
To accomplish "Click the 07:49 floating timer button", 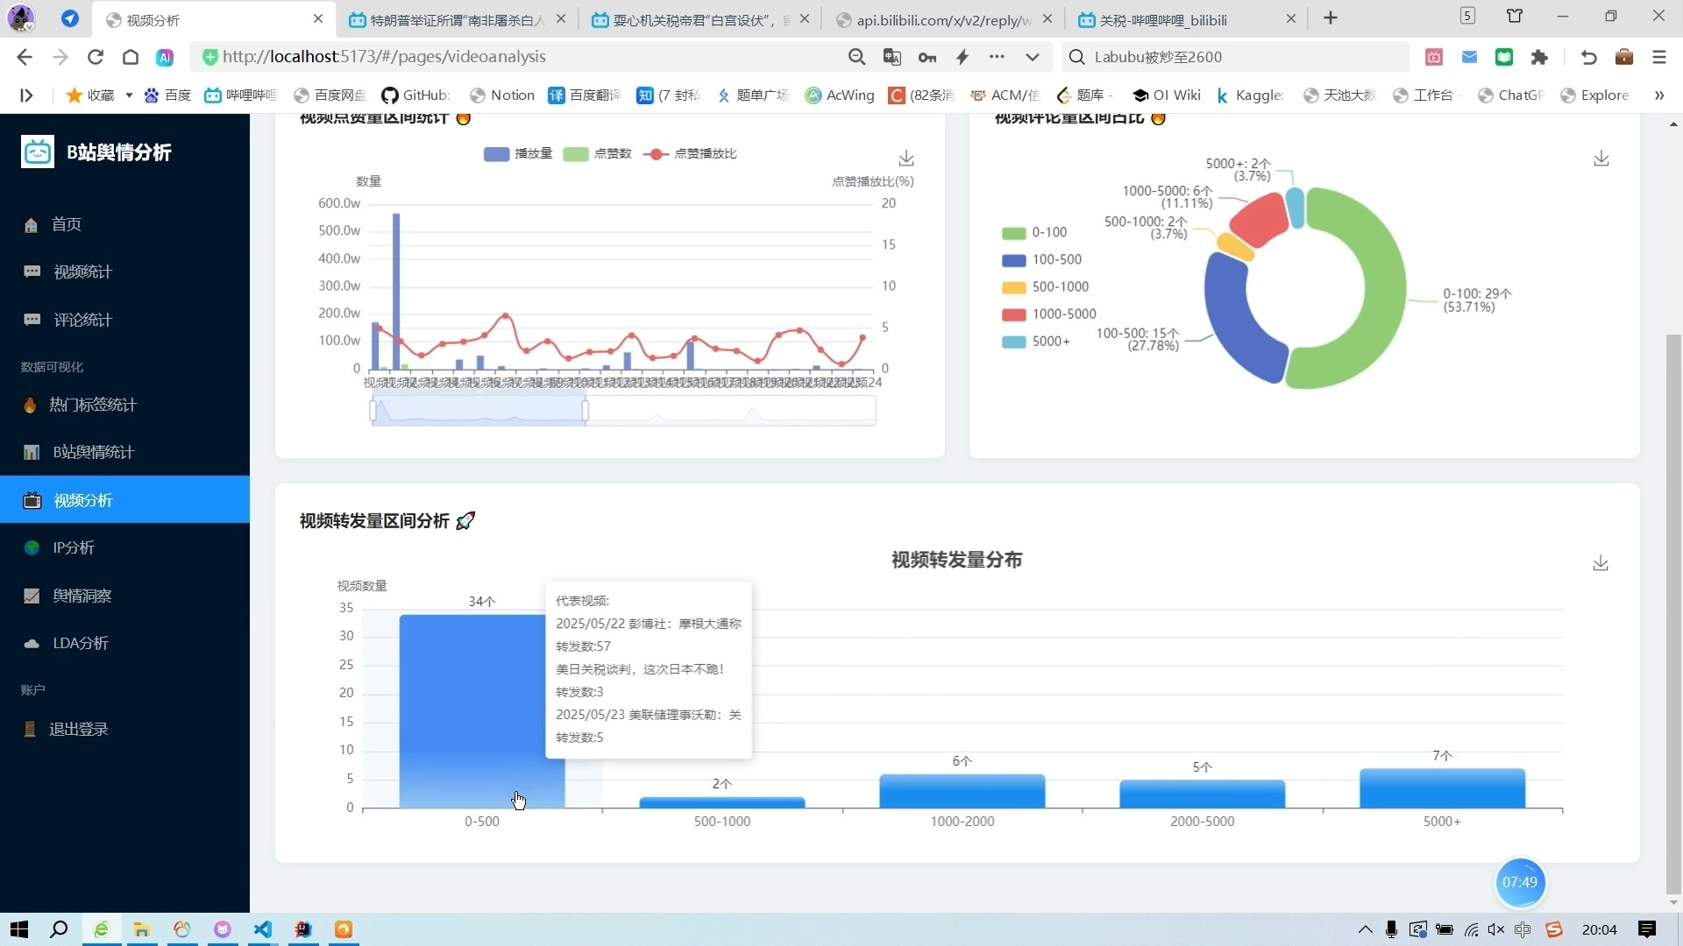I will 1520,882.
